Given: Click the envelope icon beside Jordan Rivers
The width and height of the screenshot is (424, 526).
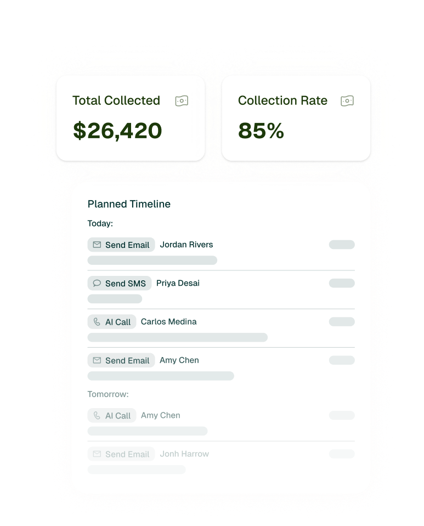Looking at the screenshot, I should pos(97,245).
